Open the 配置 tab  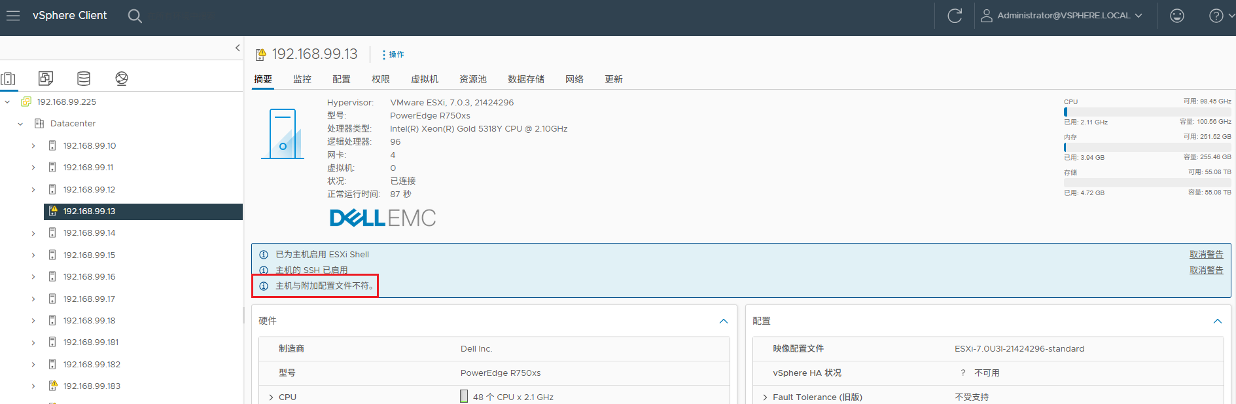(342, 79)
